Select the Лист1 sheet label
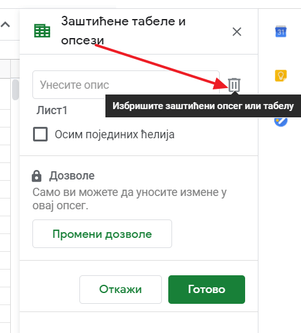The height and width of the screenshot is (333, 301). coord(52,110)
